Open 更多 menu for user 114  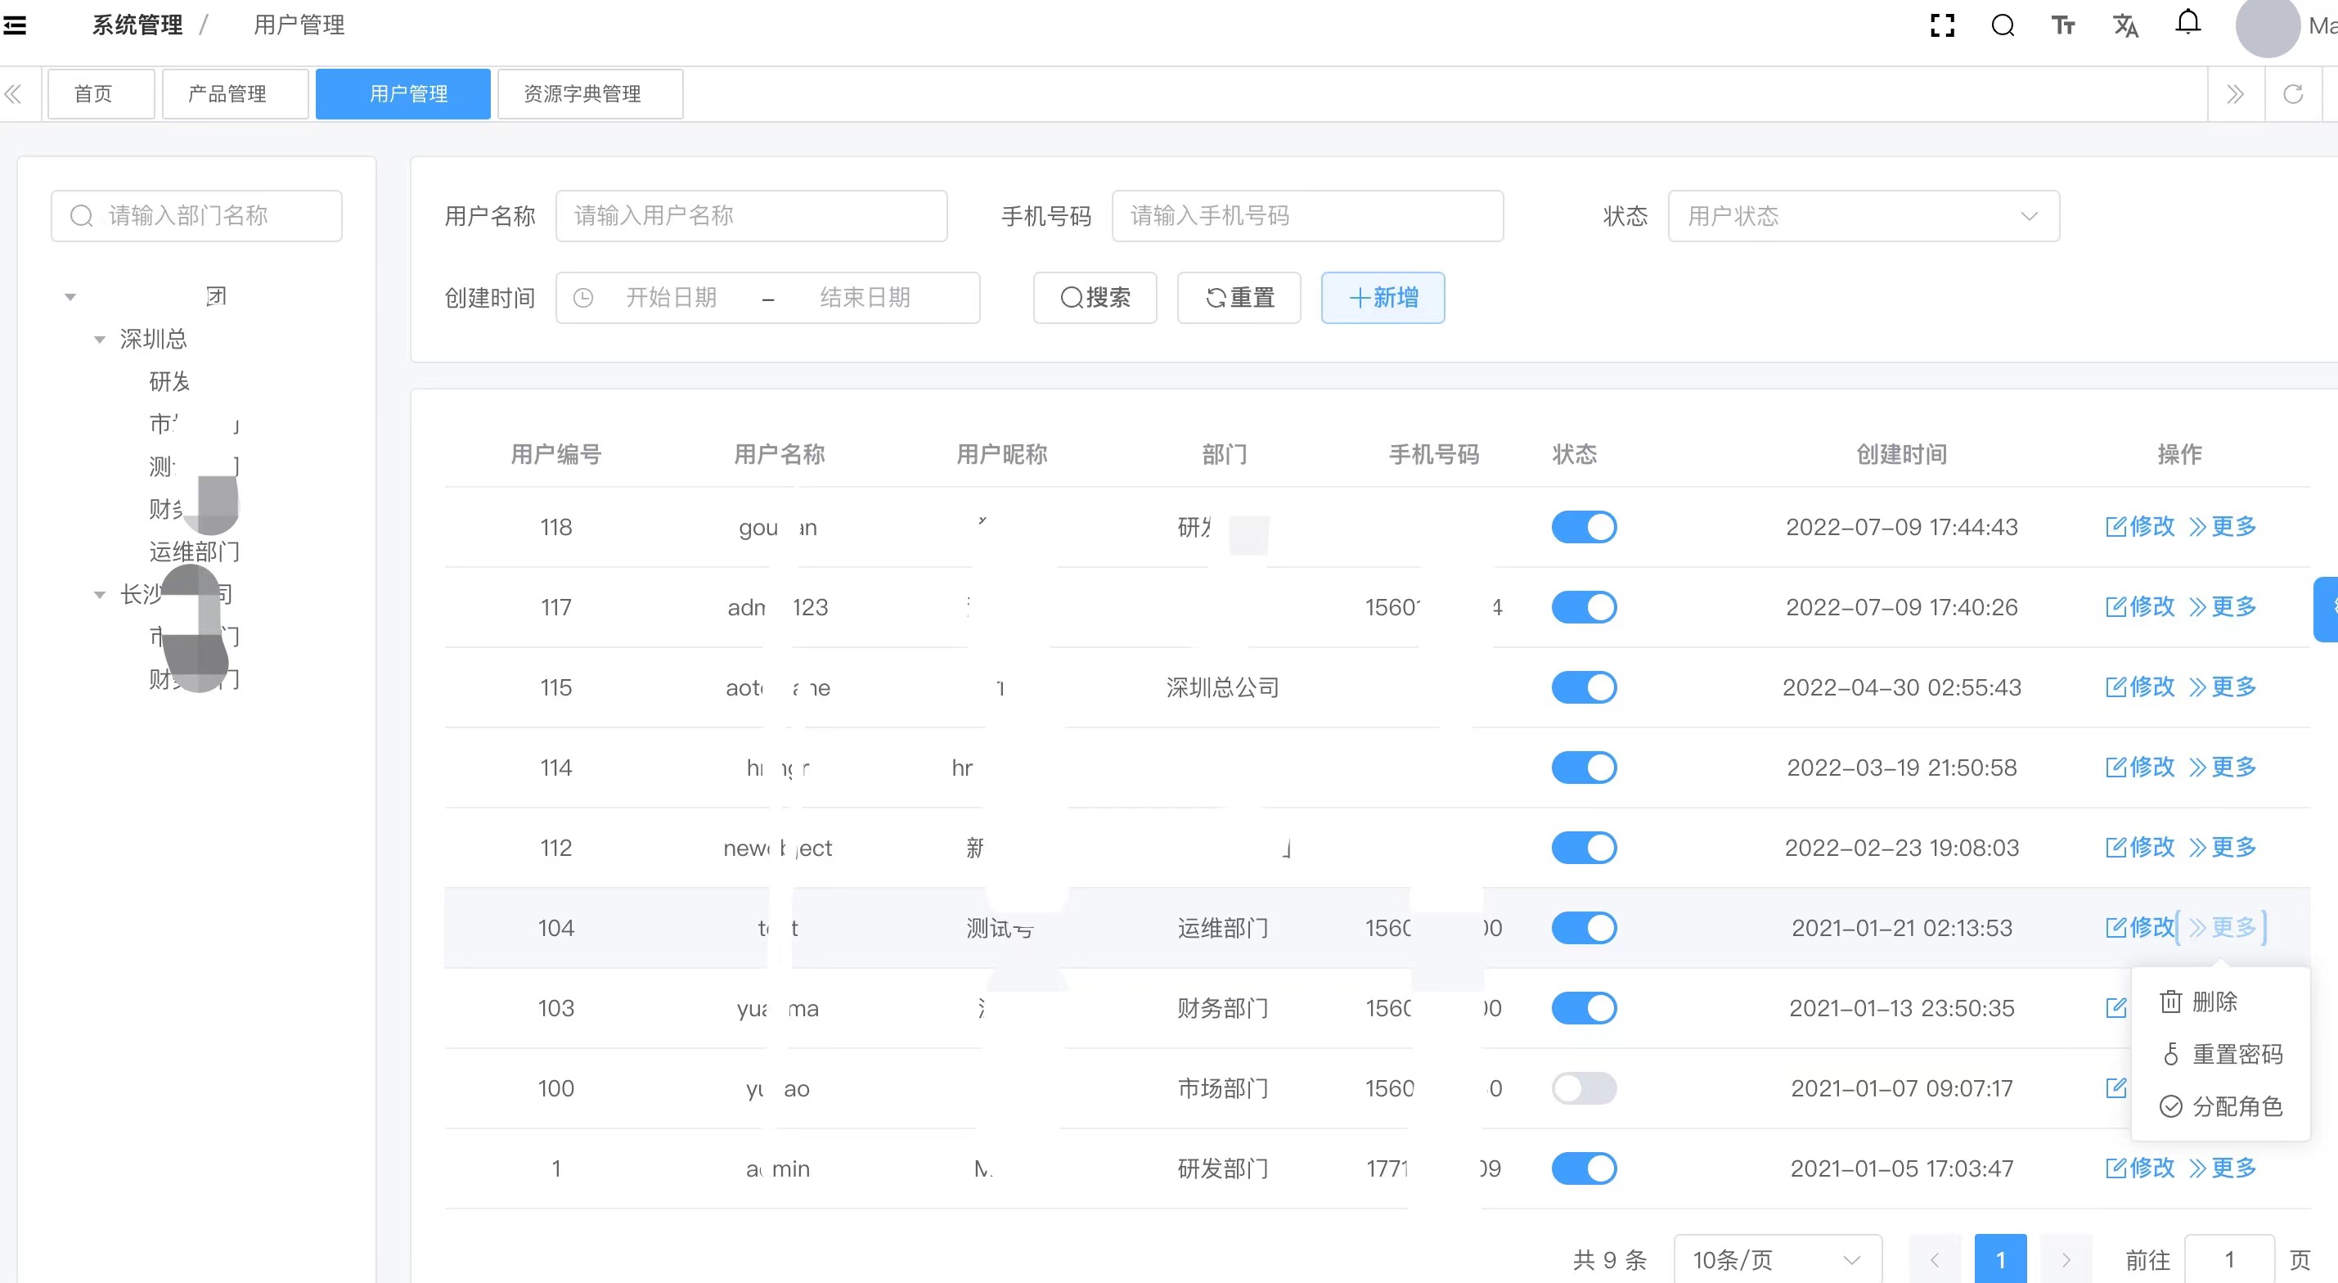point(2222,768)
